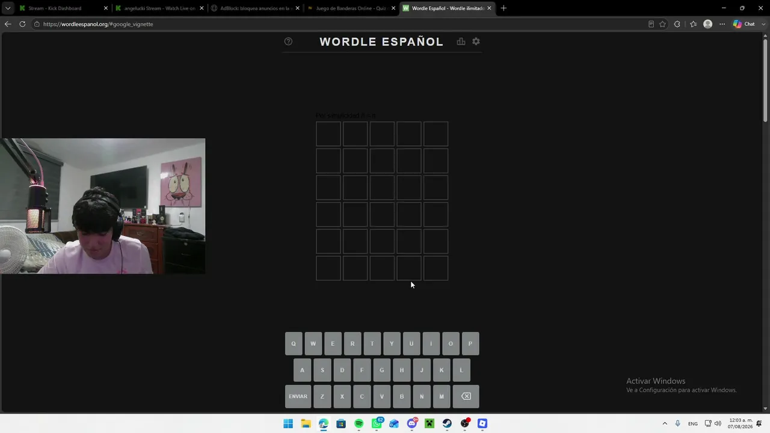Open browser settings and more menu
Image resolution: width=770 pixels, height=433 pixels.
tap(722, 24)
